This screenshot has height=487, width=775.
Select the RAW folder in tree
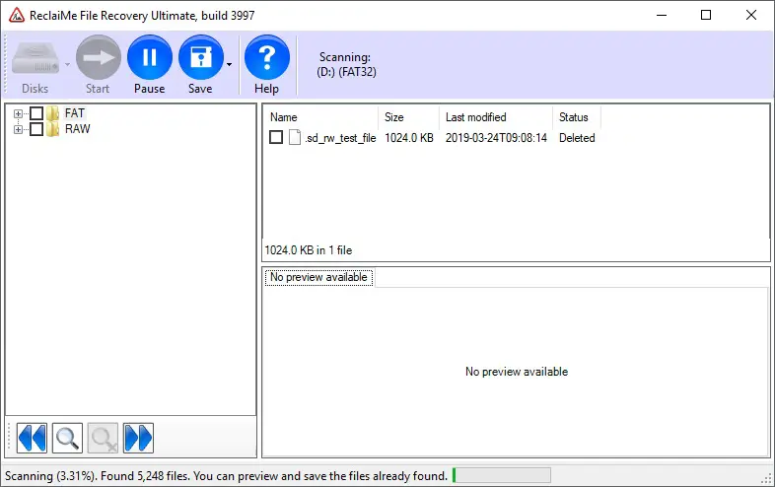point(78,129)
